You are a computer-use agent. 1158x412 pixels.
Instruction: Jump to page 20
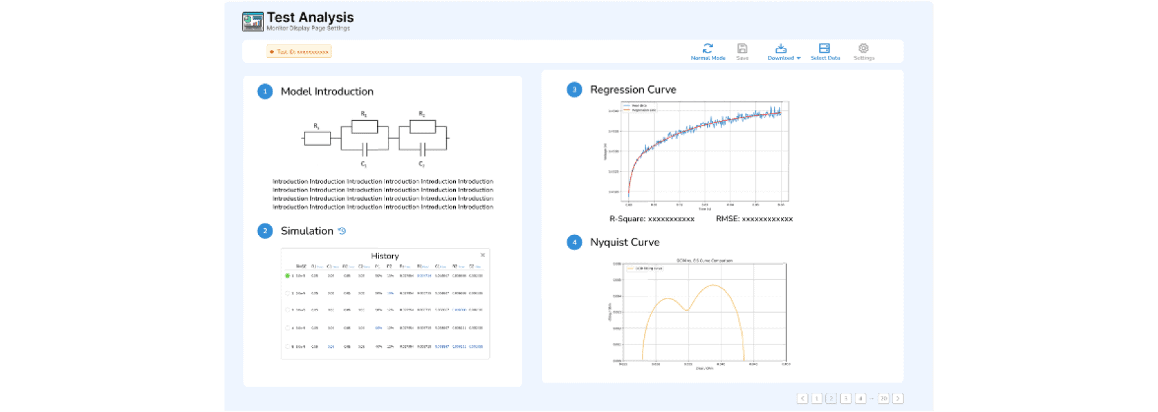[884, 398]
